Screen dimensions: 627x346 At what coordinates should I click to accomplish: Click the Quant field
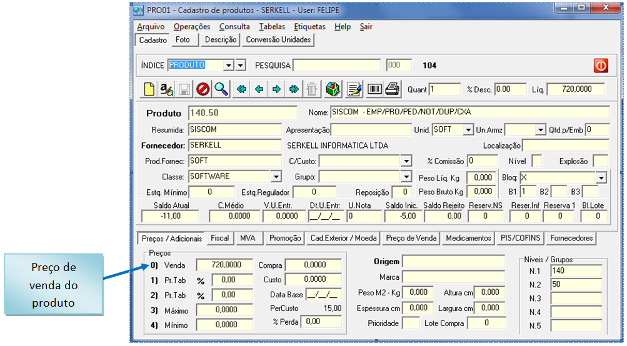[444, 89]
